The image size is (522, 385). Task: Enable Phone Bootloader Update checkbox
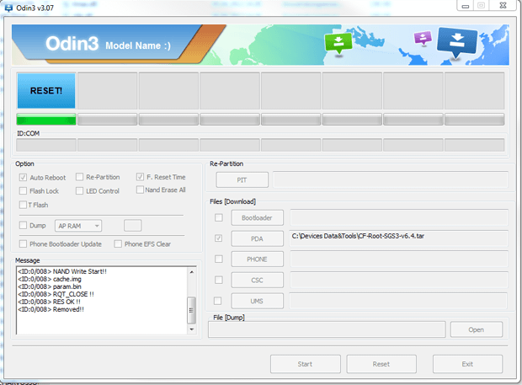click(23, 243)
